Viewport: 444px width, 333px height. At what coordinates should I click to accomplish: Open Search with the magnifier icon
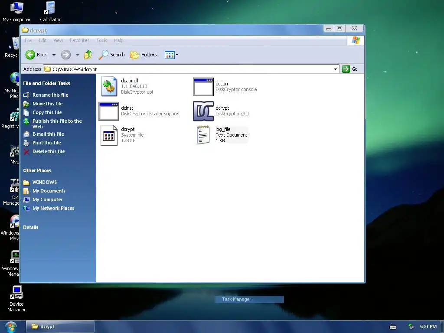click(103, 55)
